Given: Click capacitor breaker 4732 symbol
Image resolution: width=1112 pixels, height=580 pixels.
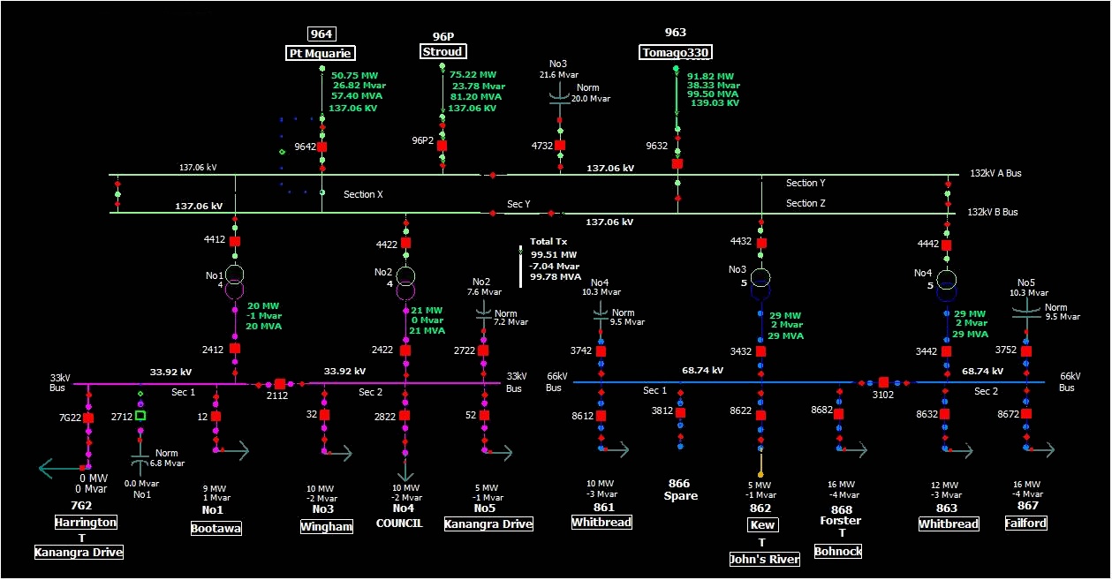Looking at the screenshot, I should coord(560,145).
